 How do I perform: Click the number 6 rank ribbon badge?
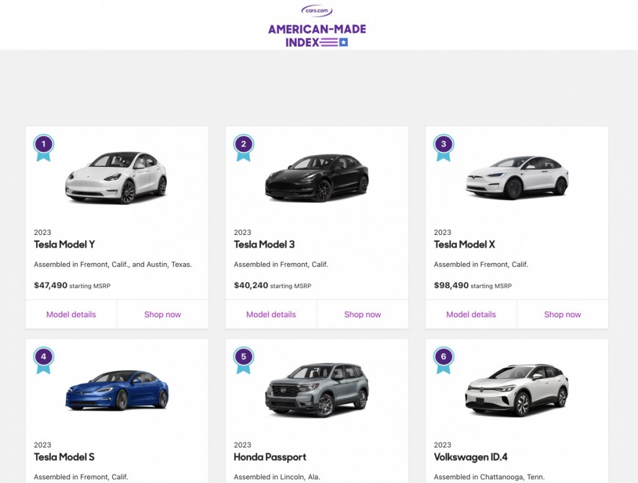[443, 358]
